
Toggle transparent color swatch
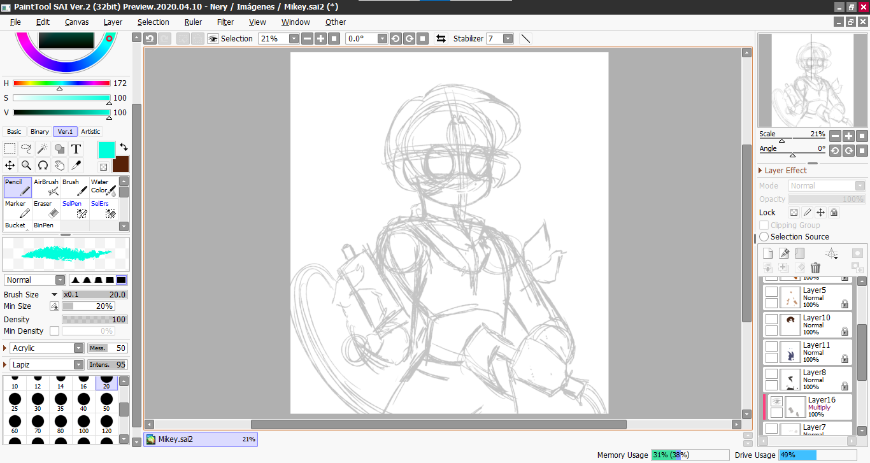104,167
